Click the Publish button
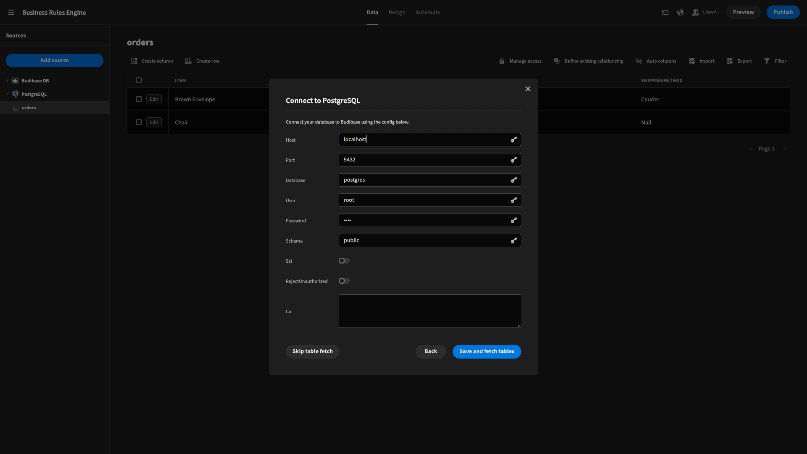Viewport: 807px width, 454px height. point(783,12)
